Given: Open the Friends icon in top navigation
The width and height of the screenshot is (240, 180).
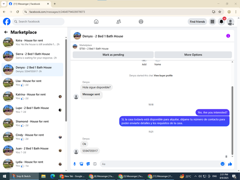Looking at the screenshot, I should [119, 22].
